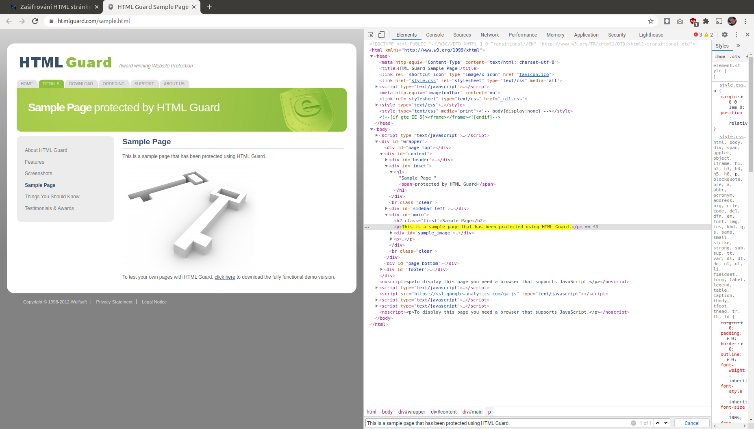Open the Performance tab
The height and width of the screenshot is (429, 754).
click(x=523, y=35)
